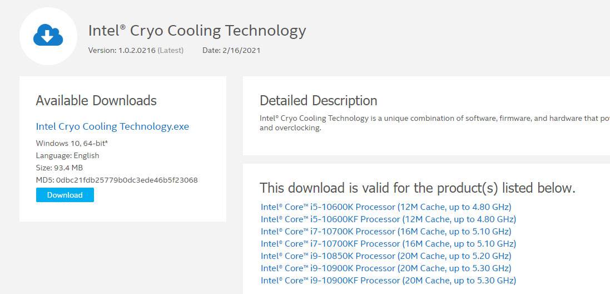
Task: Click the Available Downloads heading
Action: point(96,100)
